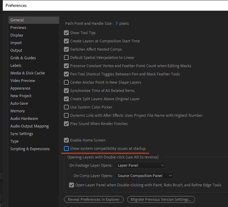Toggle Use System Color Picker option
The image size is (228, 207).
(66, 107)
